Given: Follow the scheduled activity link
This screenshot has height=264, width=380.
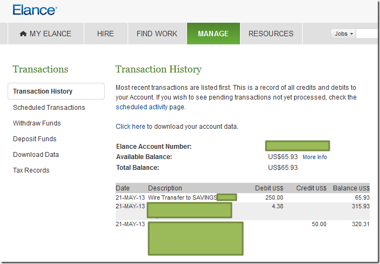Looking at the screenshot, I should pos(142,107).
